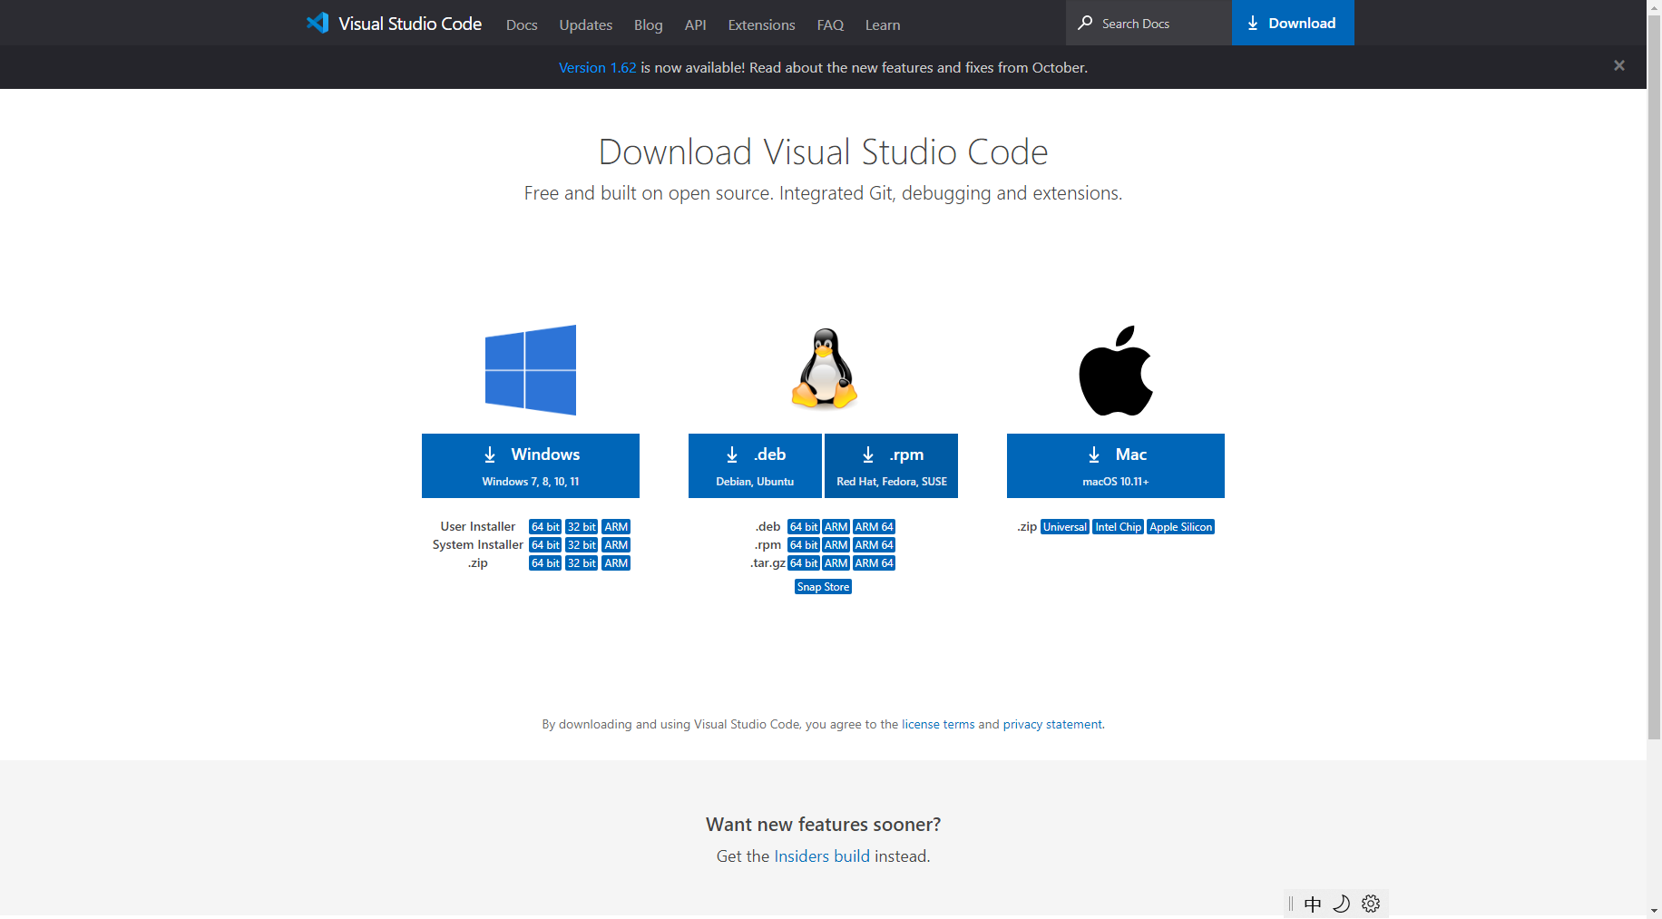Open the FAQ navigation link
Image resolution: width=1662 pixels, height=919 pixels.
coord(830,24)
